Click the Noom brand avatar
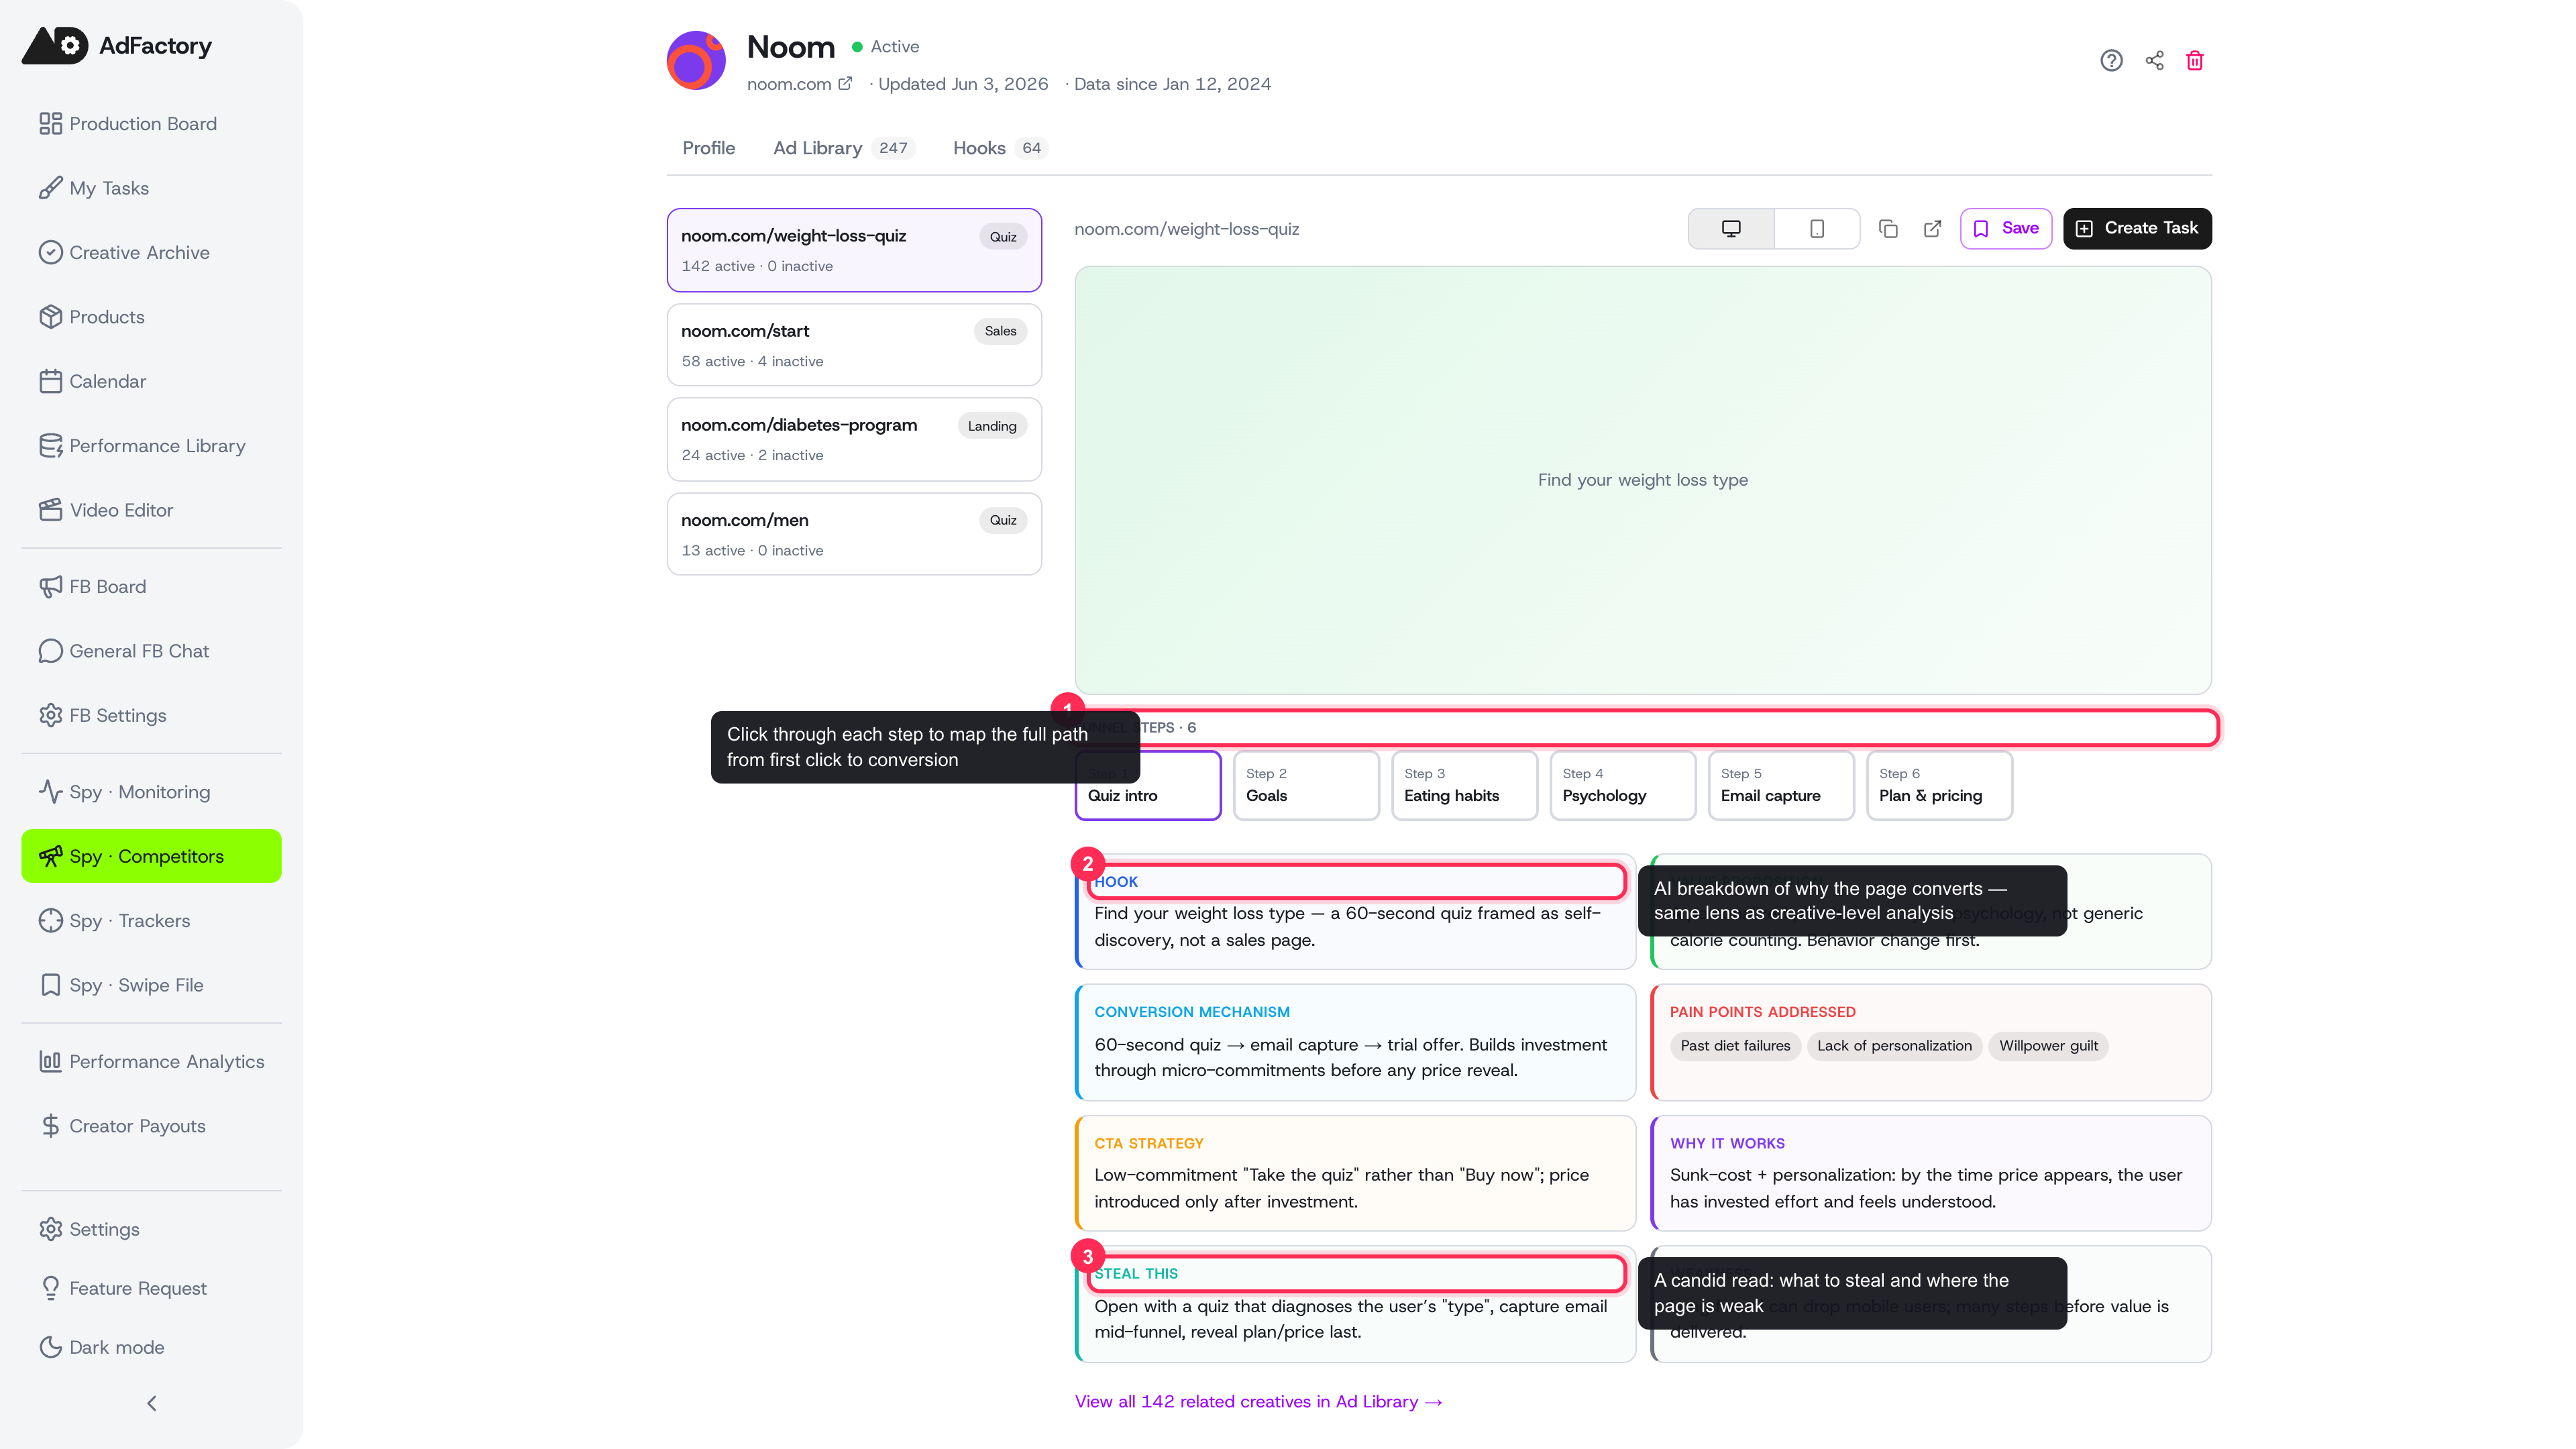This screenshot has width=2576, height=1449. [696, 61]
